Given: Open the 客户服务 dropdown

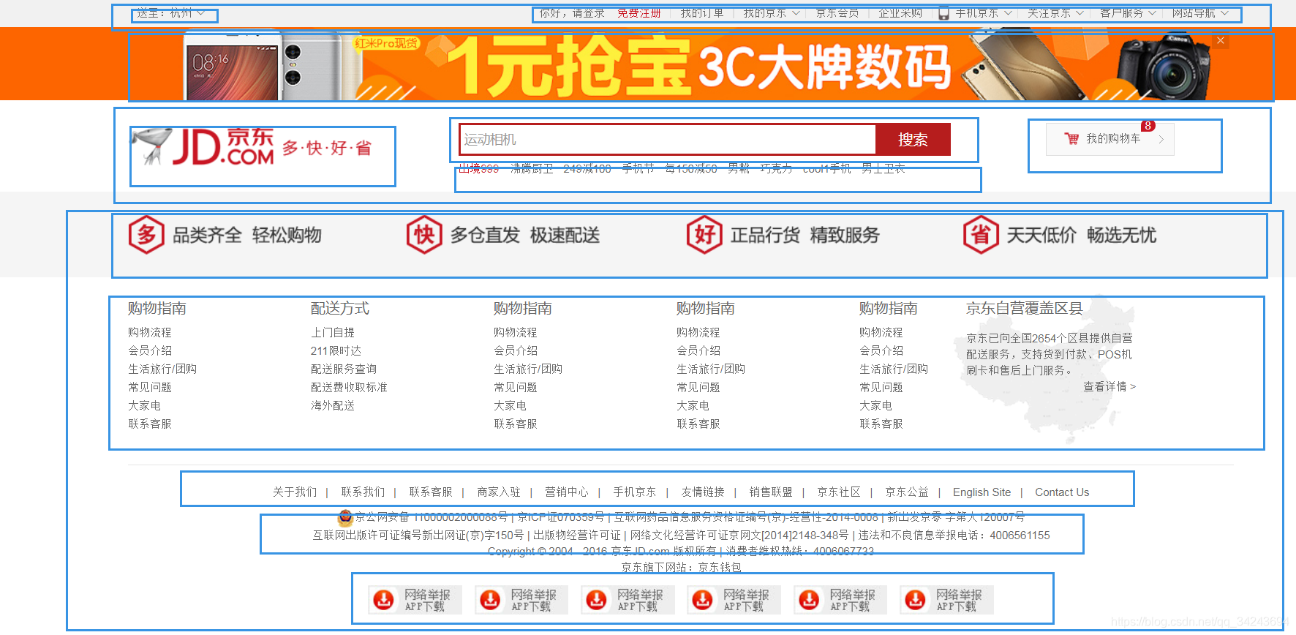Looking at the screenshot, I should coord(1129,13).
